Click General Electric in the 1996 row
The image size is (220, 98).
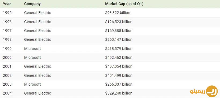click(x=38, y=22)
